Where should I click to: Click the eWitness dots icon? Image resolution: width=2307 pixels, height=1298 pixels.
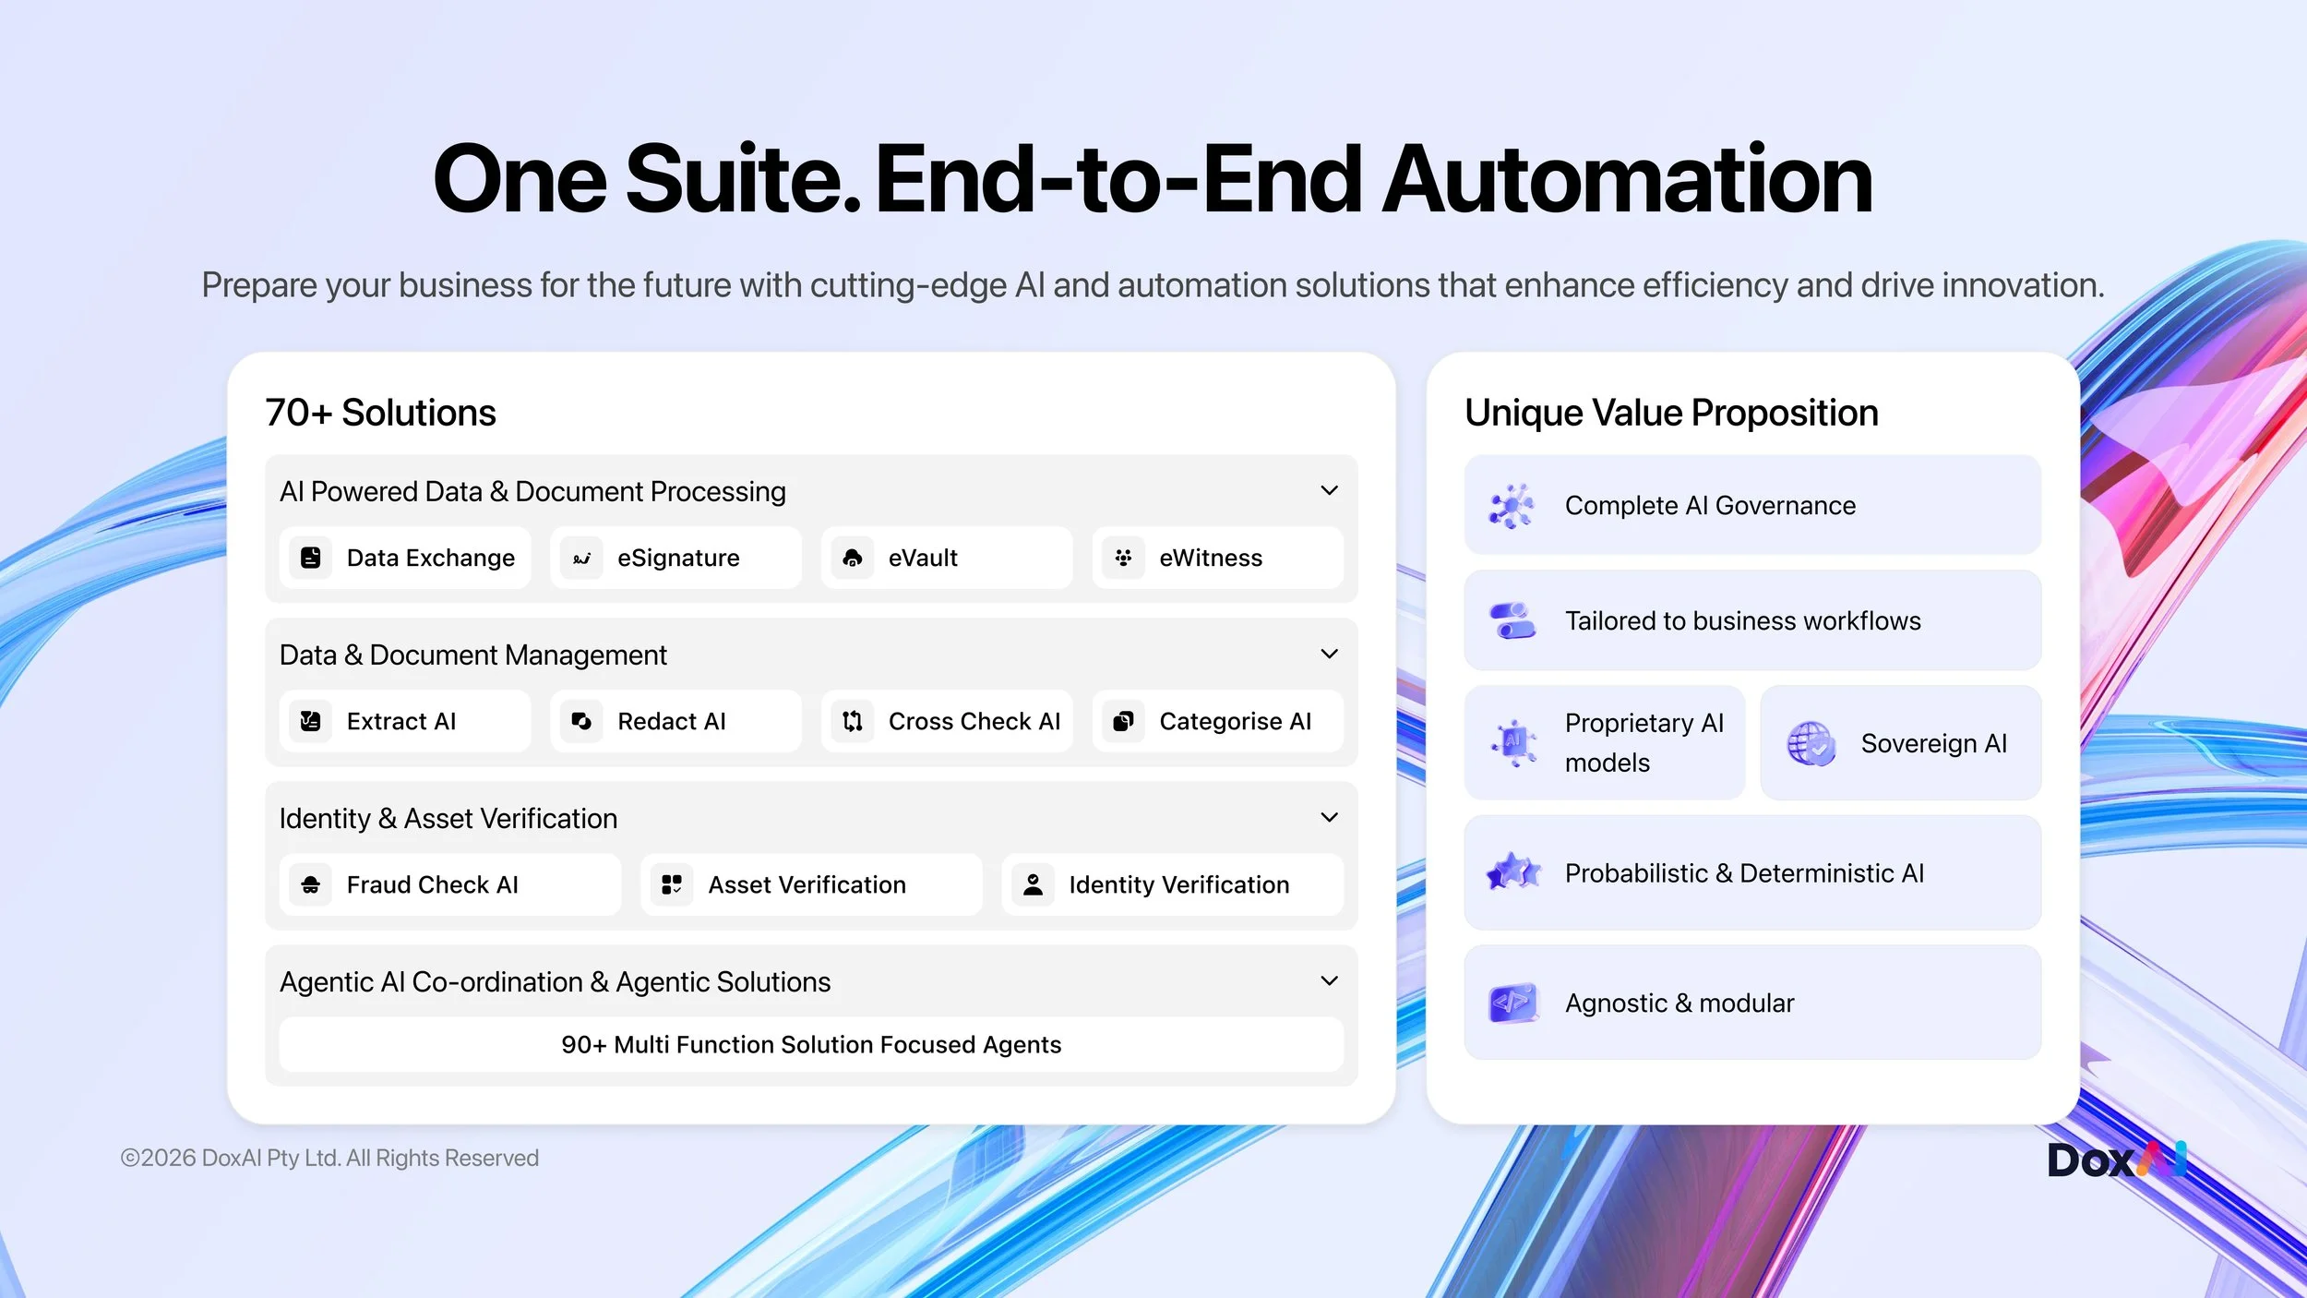pyautogui.click(x=1123, y=558)
